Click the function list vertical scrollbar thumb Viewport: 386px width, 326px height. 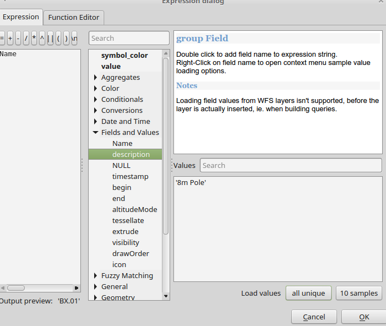(x=166, y=146)
